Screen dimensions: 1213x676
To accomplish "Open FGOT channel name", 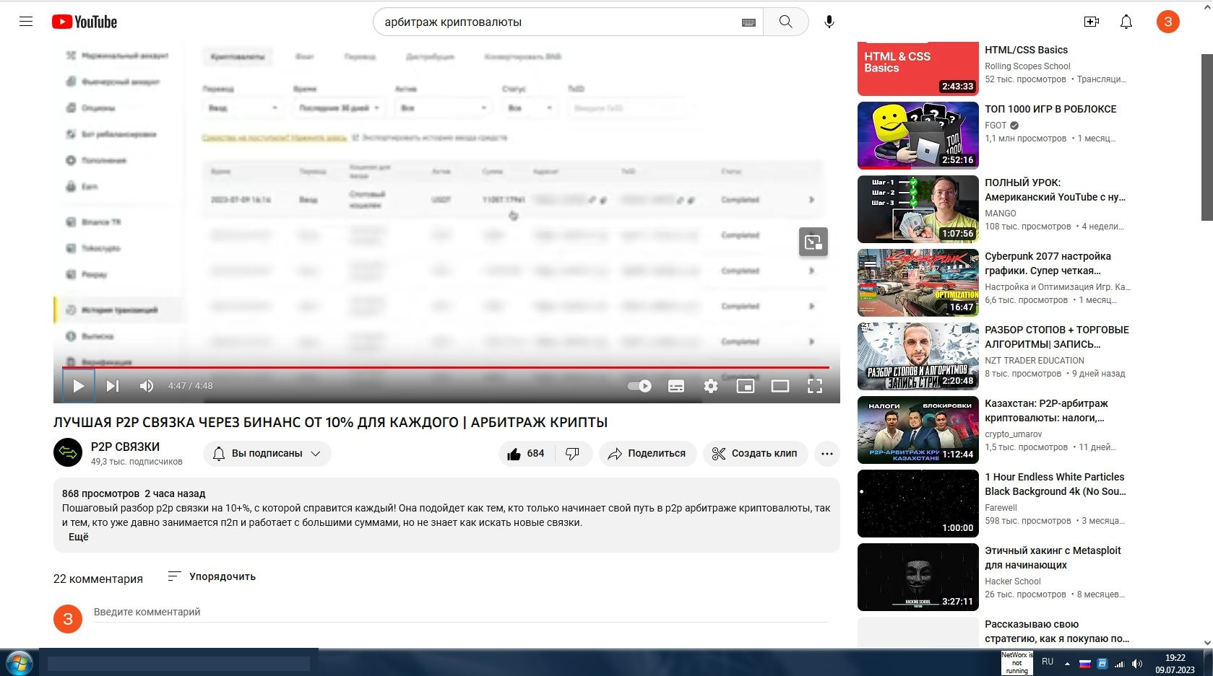I will click(x=996, y=126).
